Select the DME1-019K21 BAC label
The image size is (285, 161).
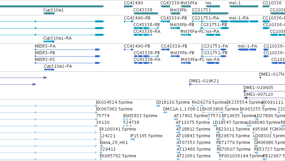tap(204, 81)
